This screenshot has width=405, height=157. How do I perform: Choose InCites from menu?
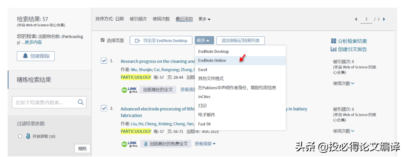240,97
